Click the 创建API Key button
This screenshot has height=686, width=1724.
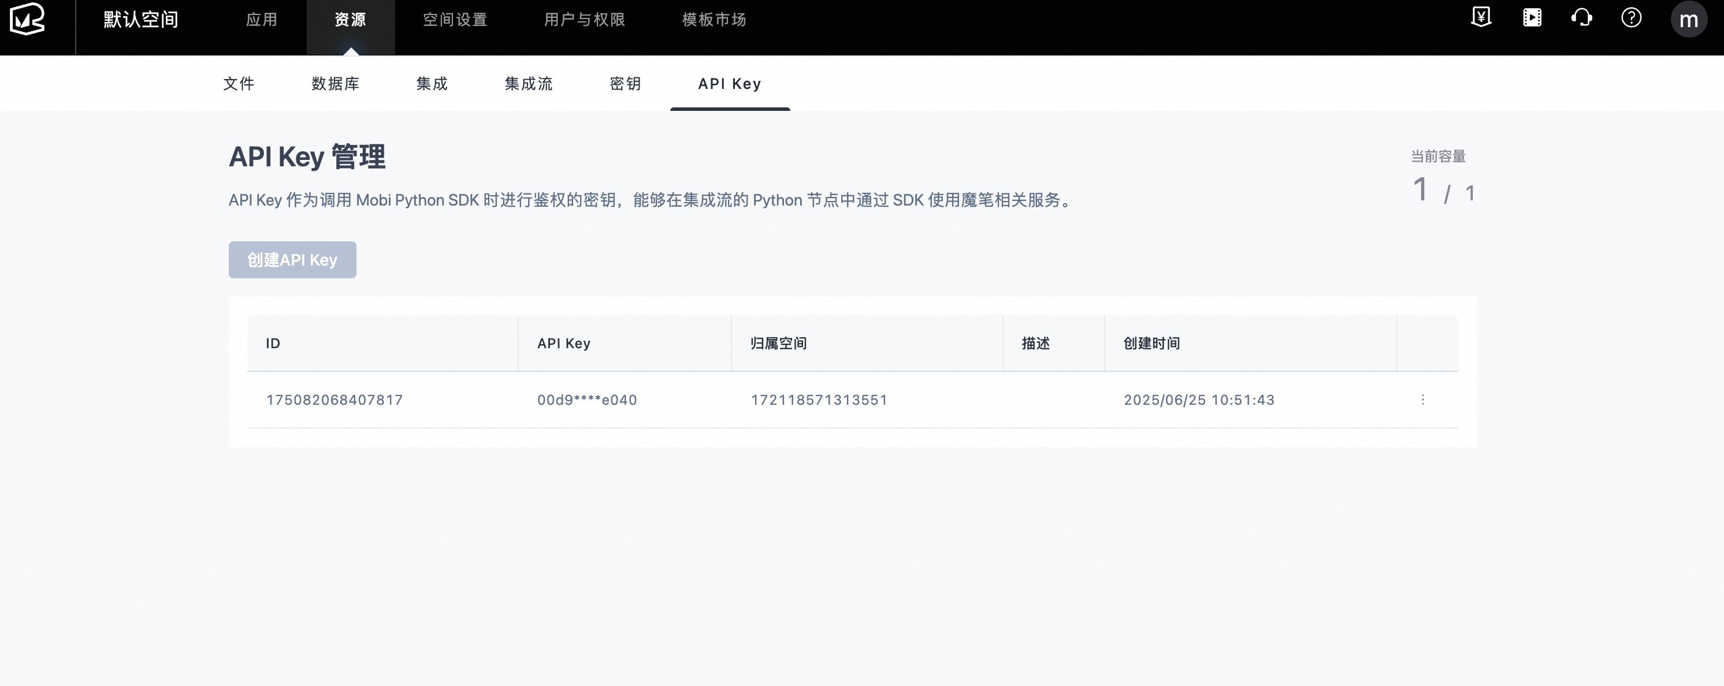tap(292, 259)
